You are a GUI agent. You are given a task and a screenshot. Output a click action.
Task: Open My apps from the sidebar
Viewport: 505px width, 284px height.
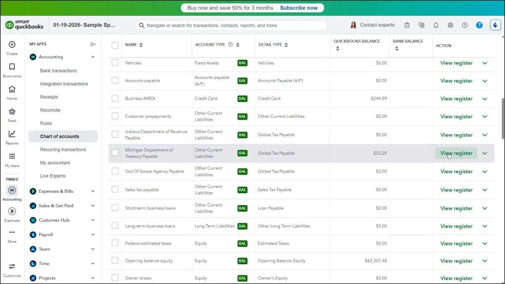click(x=11, y=157)
